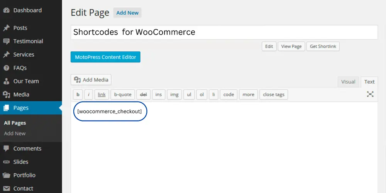The image size is (386, 193).
Task: Click the ul list quicktag button
Action: tap(189, 95)
